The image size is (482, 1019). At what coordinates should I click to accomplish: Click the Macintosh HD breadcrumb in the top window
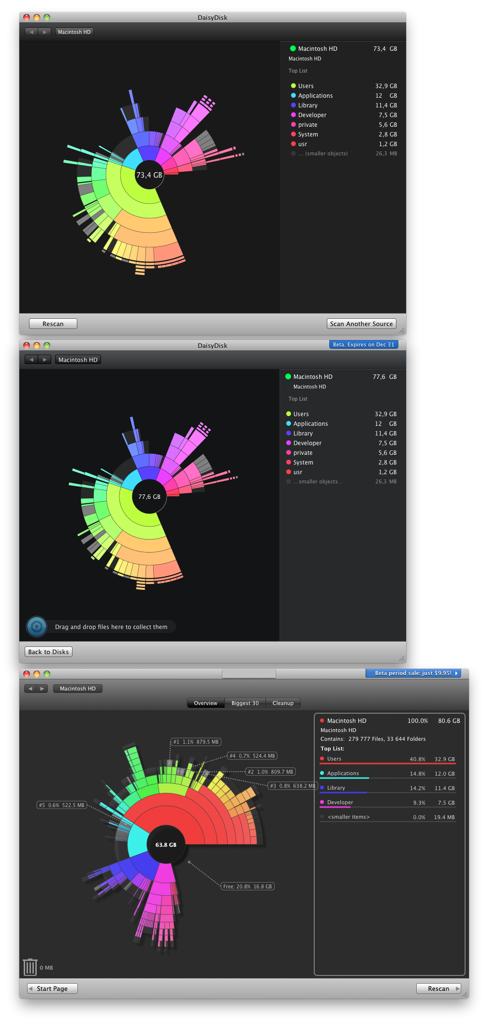click(74, 32)
